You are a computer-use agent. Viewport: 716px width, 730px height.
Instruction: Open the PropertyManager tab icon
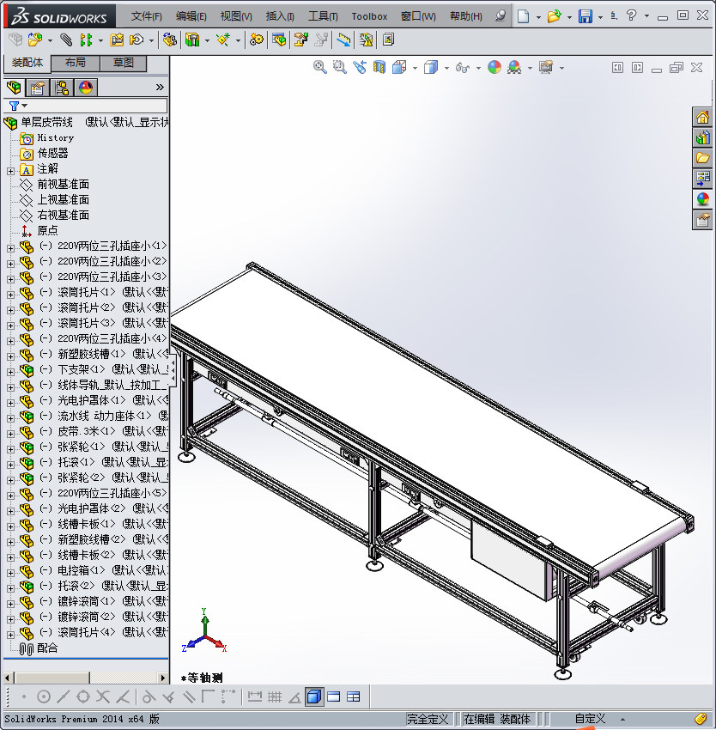pos(38,87)
